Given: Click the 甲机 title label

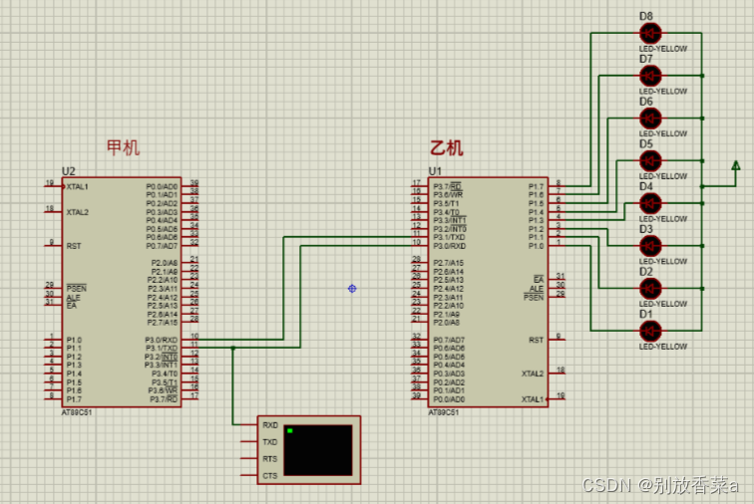Looking at the screenshot, I should [123, 147].
